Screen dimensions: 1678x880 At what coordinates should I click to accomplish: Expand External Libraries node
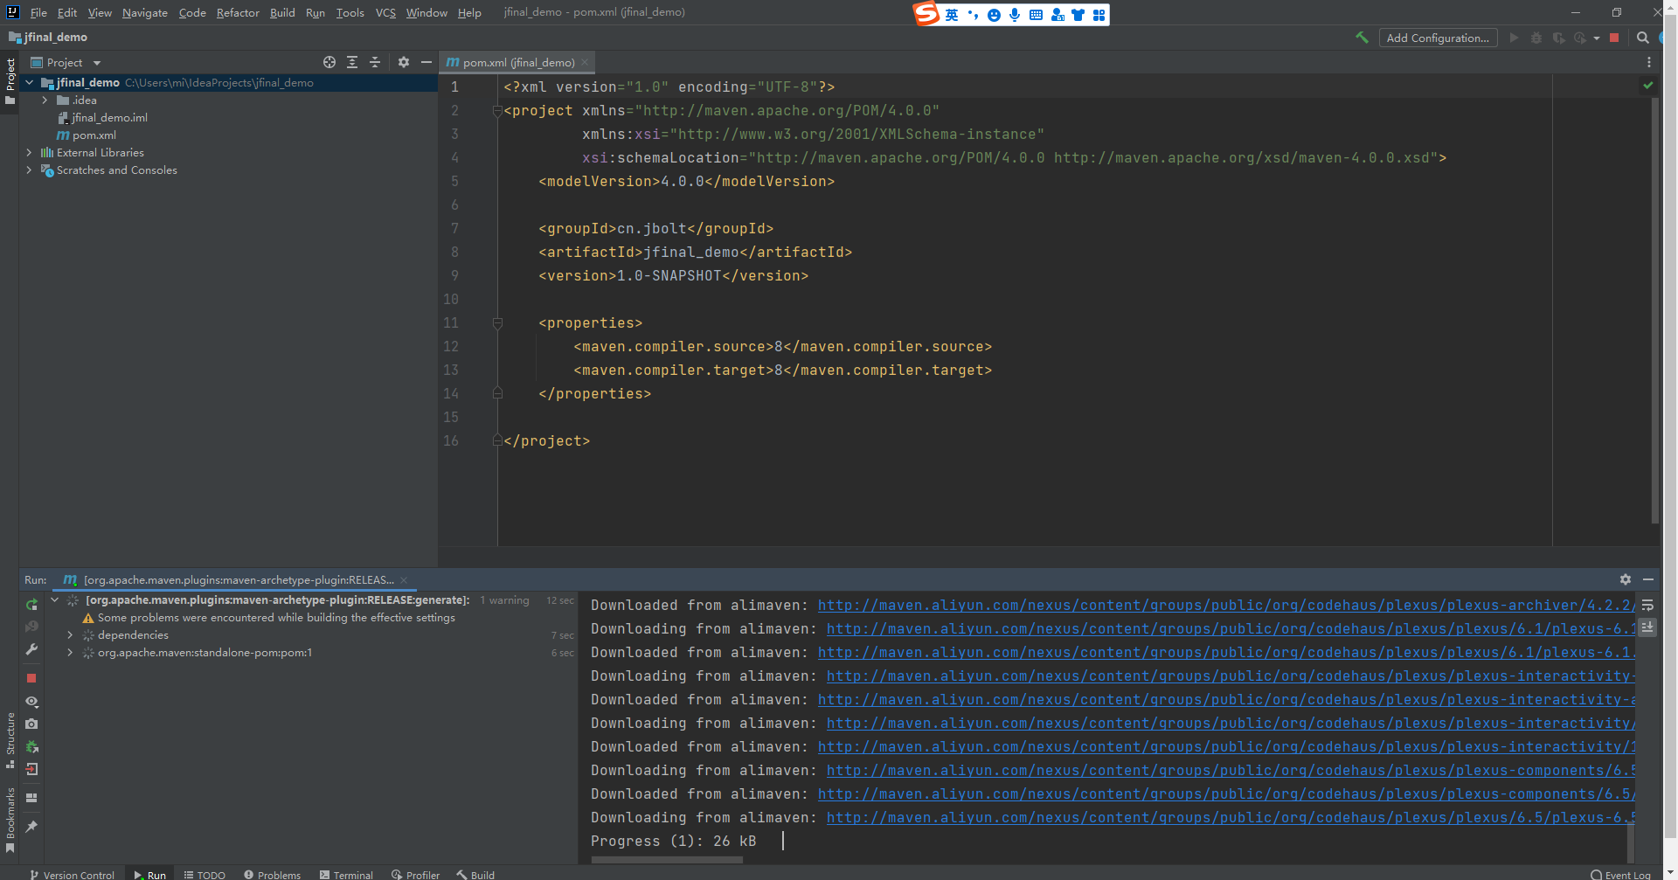coord(30,153)
